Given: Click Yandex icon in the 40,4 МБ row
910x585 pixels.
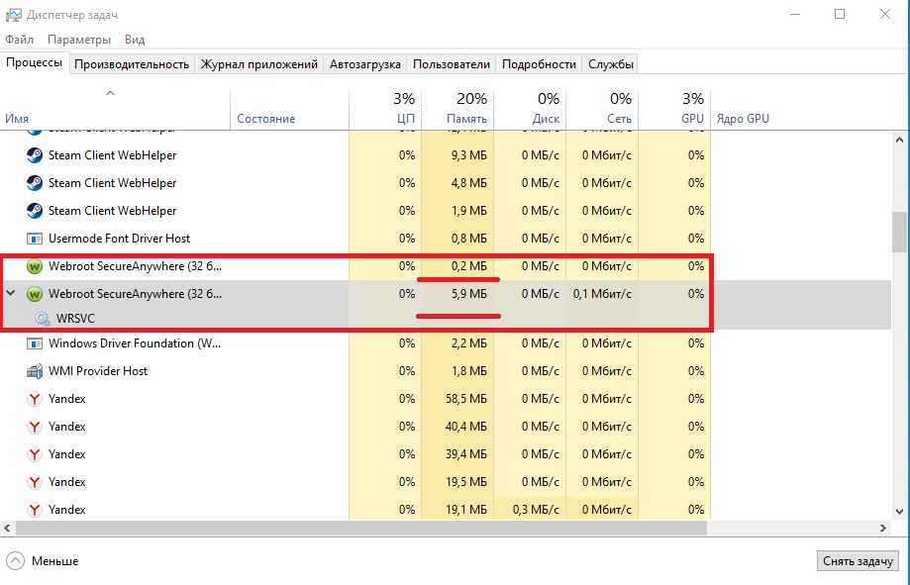Looking at the screenshot, I should [x=35, y=428].
